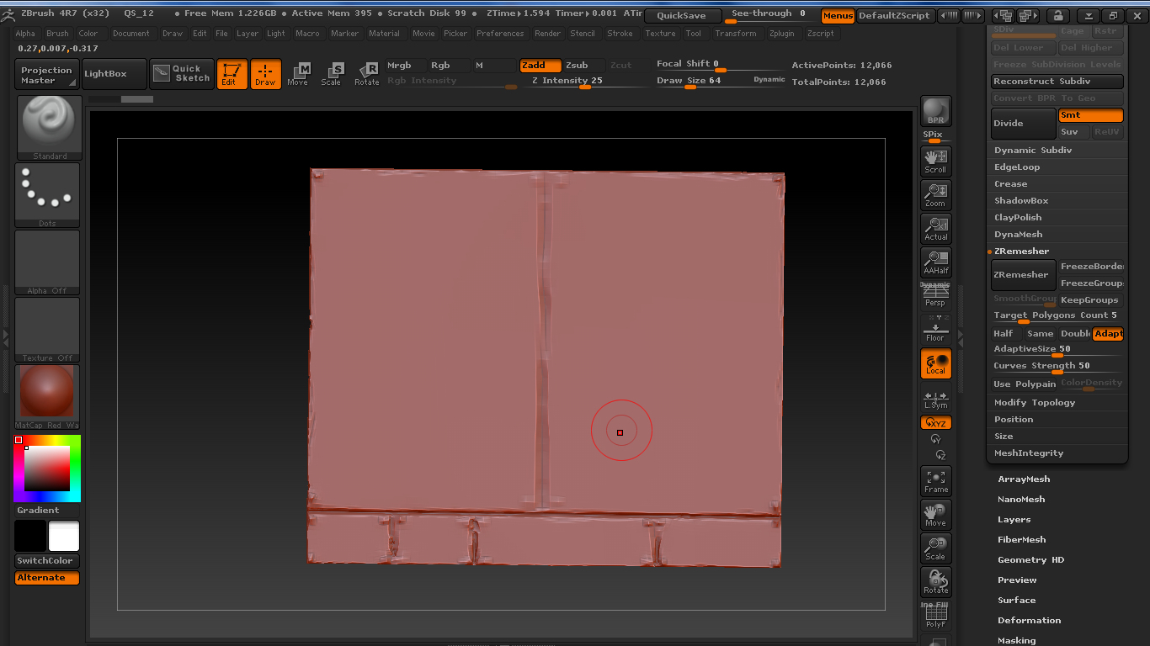Click the QuickSave button
The image size is (1150, 646).
coord(681,16)
